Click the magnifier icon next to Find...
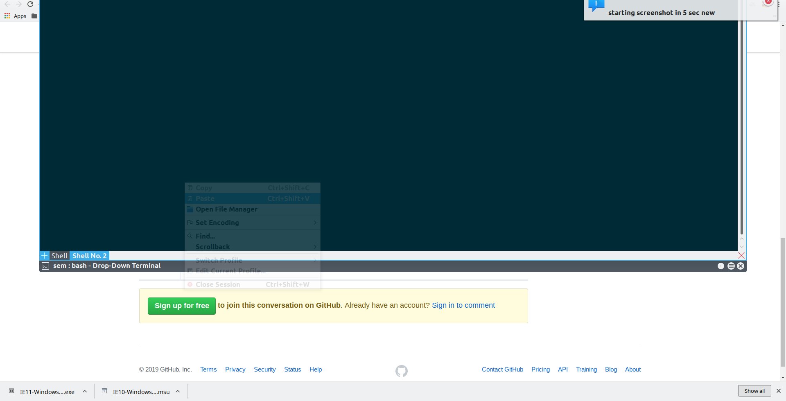The image size is (786, 401). click(190, 236)
